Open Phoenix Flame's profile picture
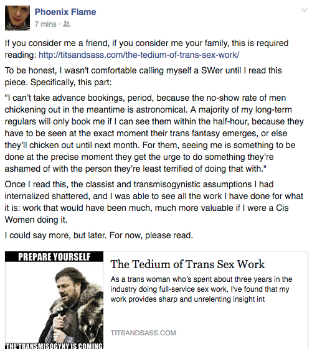Screen dimensions: 312x349 (x=17, y=18)
